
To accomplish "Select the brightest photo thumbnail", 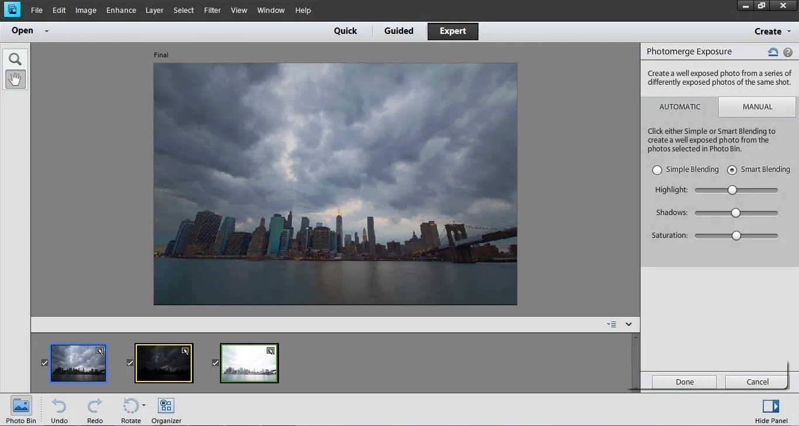I will 249,362.
